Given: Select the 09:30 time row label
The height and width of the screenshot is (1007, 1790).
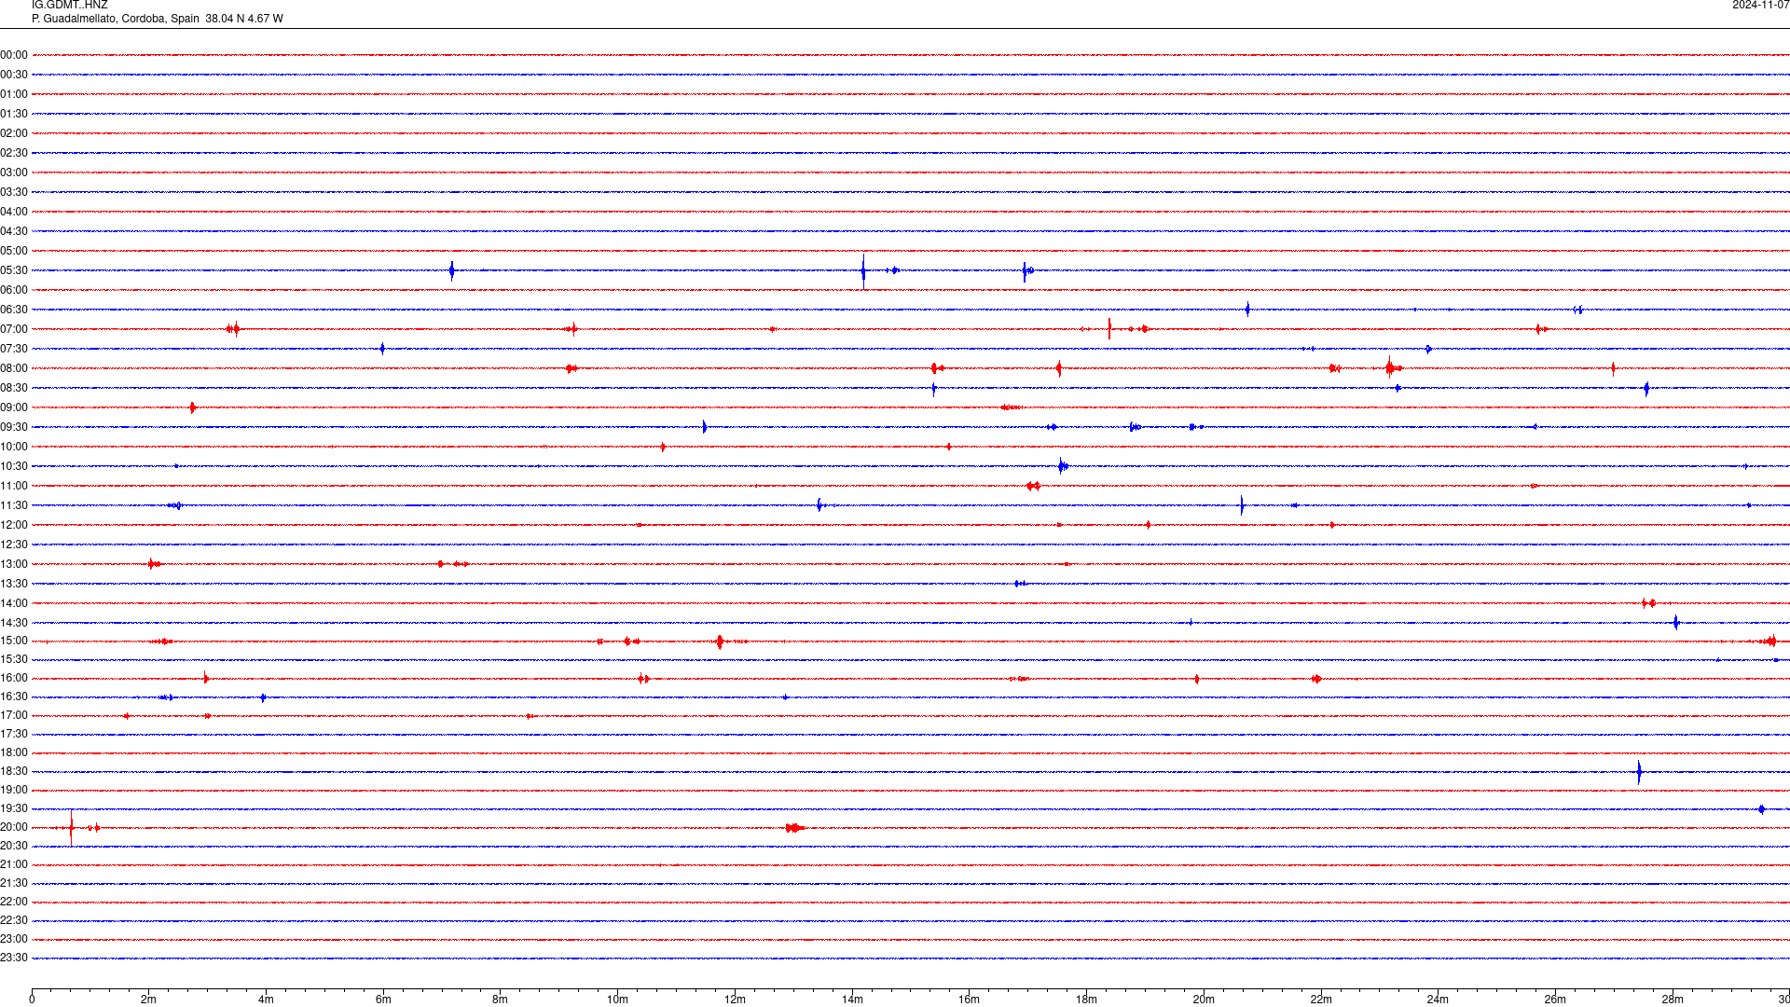Looking at the screenshot, I should 14,427.
